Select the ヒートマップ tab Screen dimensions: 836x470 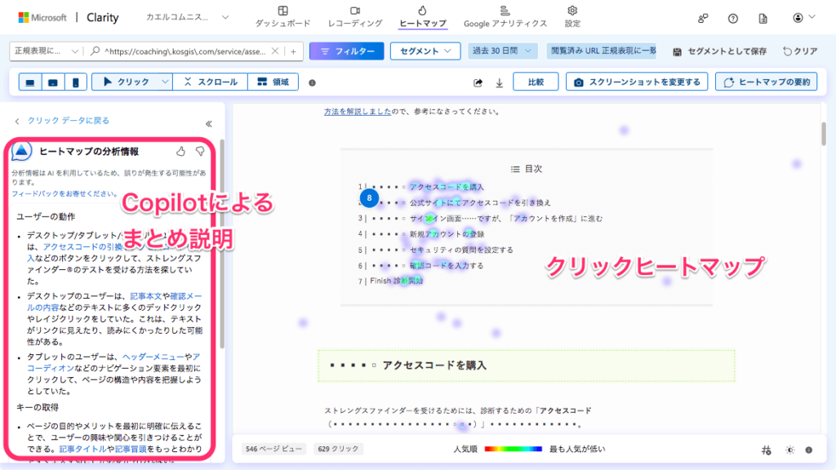[423, 17]
